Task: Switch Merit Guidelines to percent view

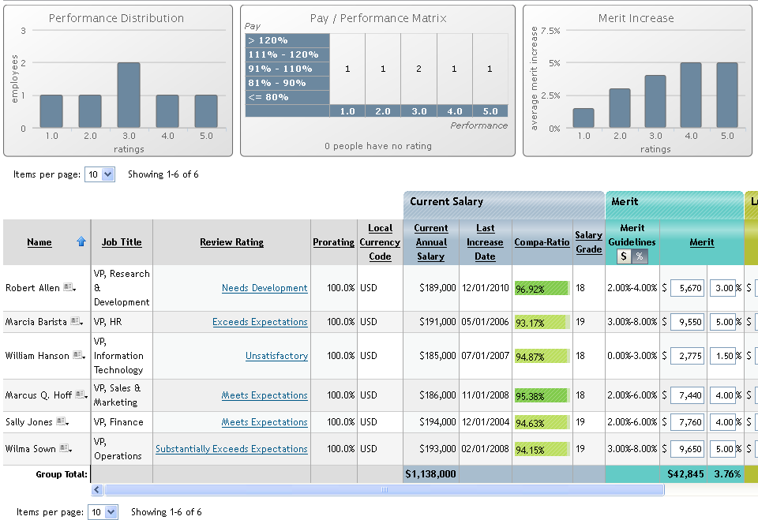Action: [x=639, y=256]
